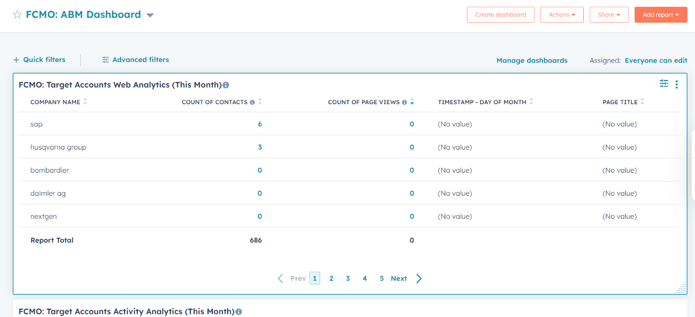The height and width of the screenshot is (317, 695).
Task: Click the Activity Analytics report info icon
Action: [238, 312]
